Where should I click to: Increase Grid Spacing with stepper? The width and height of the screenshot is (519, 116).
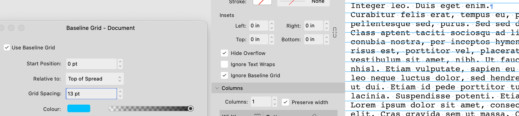click(x=120, y=91)
